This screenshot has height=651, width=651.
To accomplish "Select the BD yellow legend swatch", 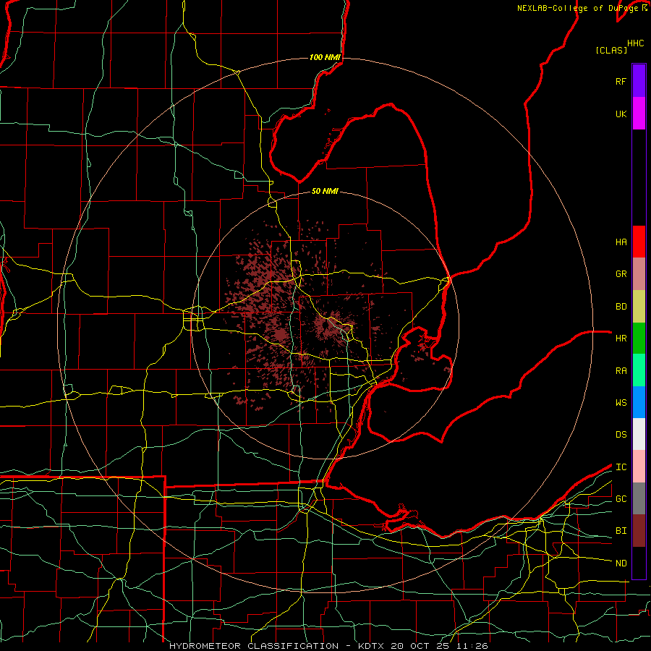I will pyautogui.click(x=639, y=306).
